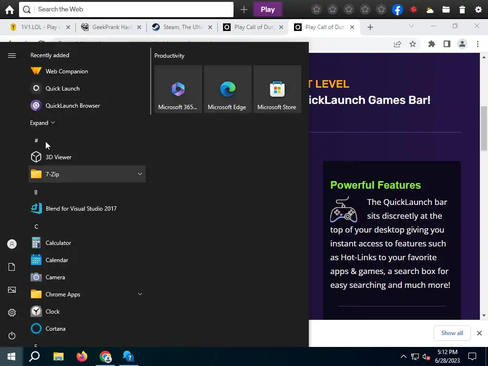Open the tab search chevron
Viewport: 488px width, 366px height.
click(411, 26)
